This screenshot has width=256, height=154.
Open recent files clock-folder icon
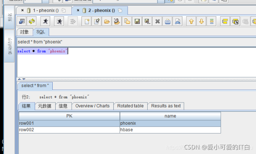click(x=117, y=21)
